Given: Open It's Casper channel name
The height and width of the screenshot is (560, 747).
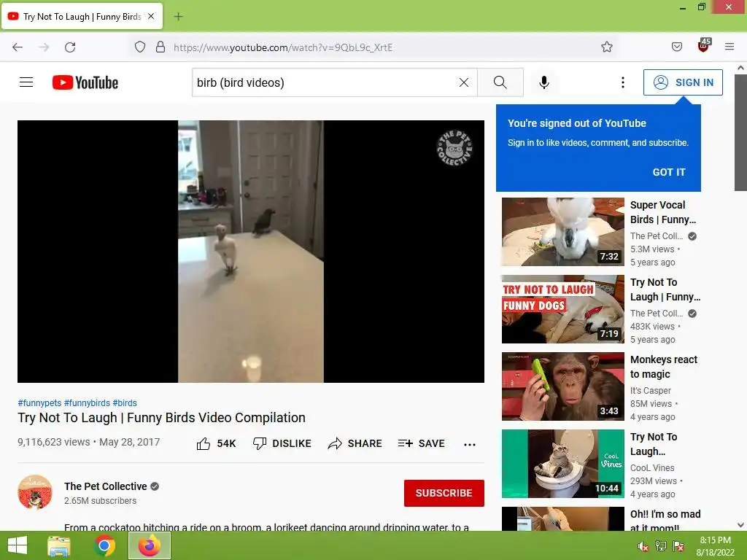Looking at the screenshot, I should (x=650, y=391).
